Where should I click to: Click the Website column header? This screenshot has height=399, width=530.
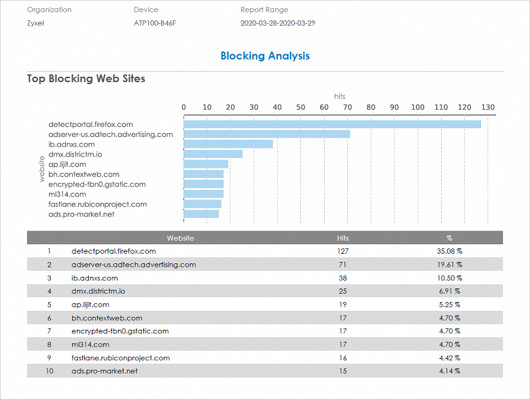pyautogui.click(x=181, y=238)
